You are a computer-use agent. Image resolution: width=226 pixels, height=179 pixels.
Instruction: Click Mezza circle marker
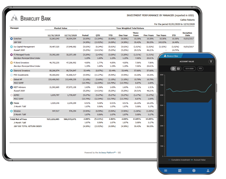(12, 103)
